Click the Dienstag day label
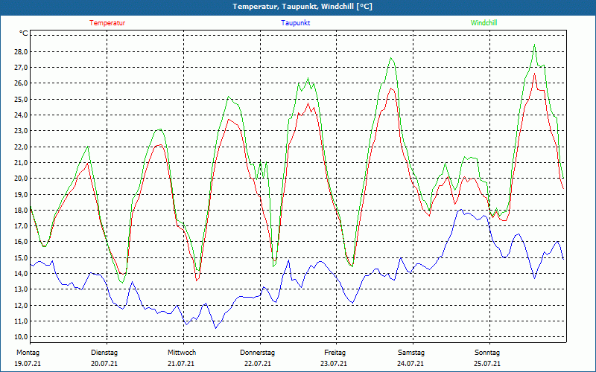This screenshot has height=372, width=596. coord(104,353)
